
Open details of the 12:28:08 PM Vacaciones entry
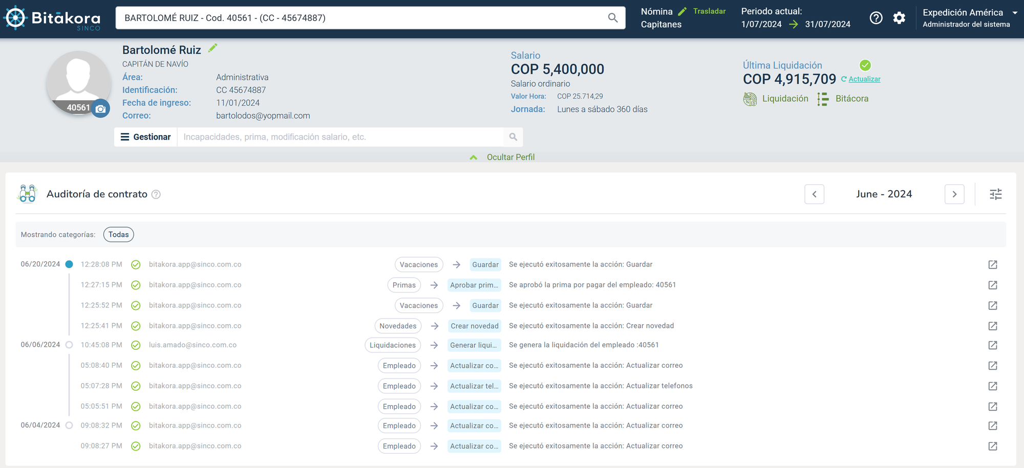point(993,264)
